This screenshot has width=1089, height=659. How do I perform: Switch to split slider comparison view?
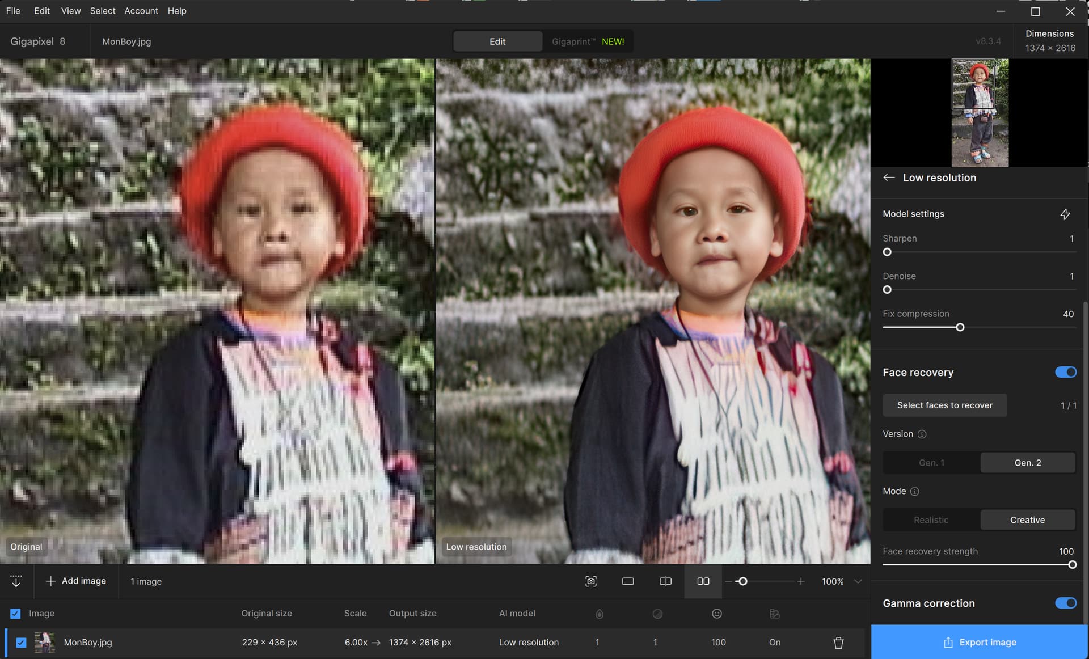[665, 581]
